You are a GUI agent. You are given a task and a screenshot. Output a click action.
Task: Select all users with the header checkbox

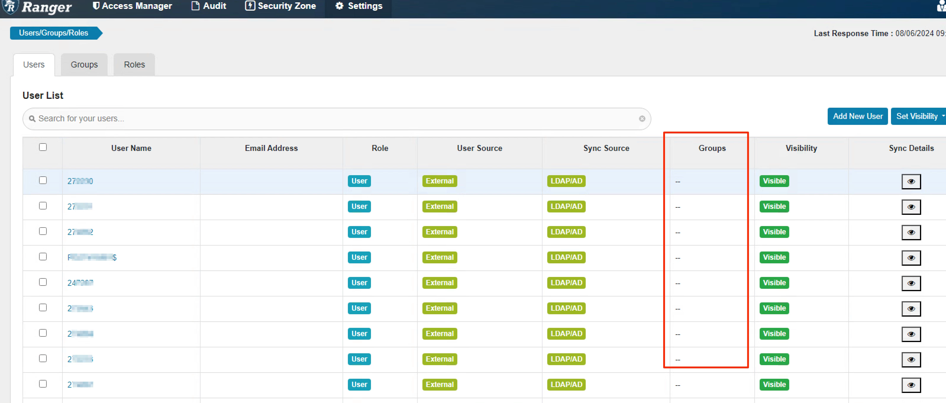pos(43,147)
